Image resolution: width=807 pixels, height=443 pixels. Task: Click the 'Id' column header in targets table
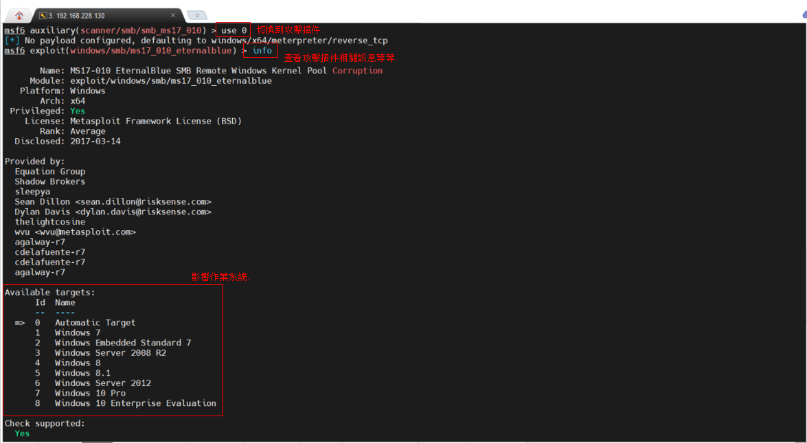(40, 302)
